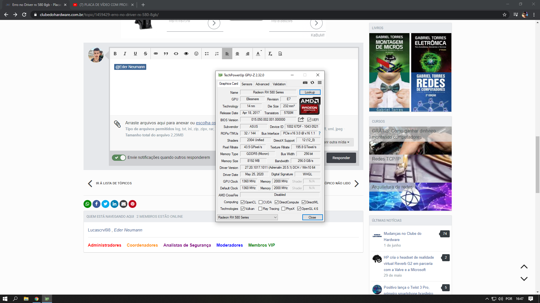The width and height of the screenshot is (540, 303).
Task: Click the Responder button
Action: 341,158
